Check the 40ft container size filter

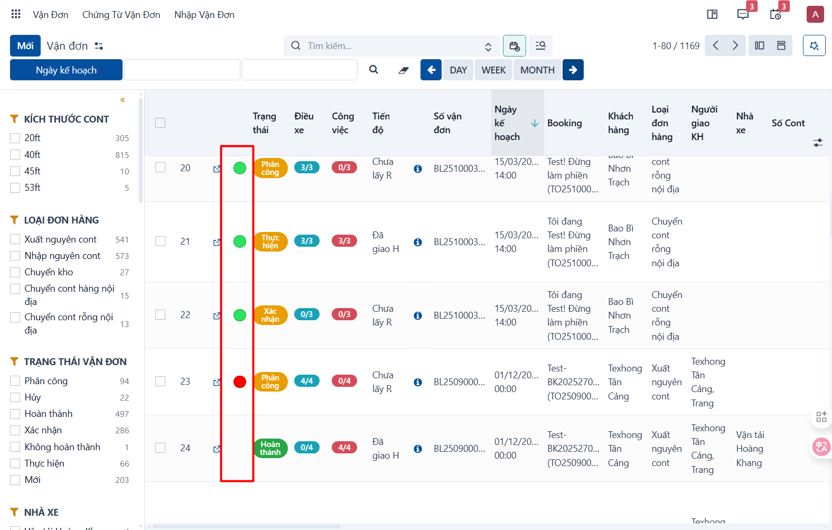coord(15,155)
